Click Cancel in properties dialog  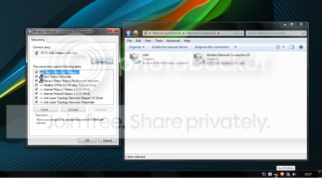108,141
